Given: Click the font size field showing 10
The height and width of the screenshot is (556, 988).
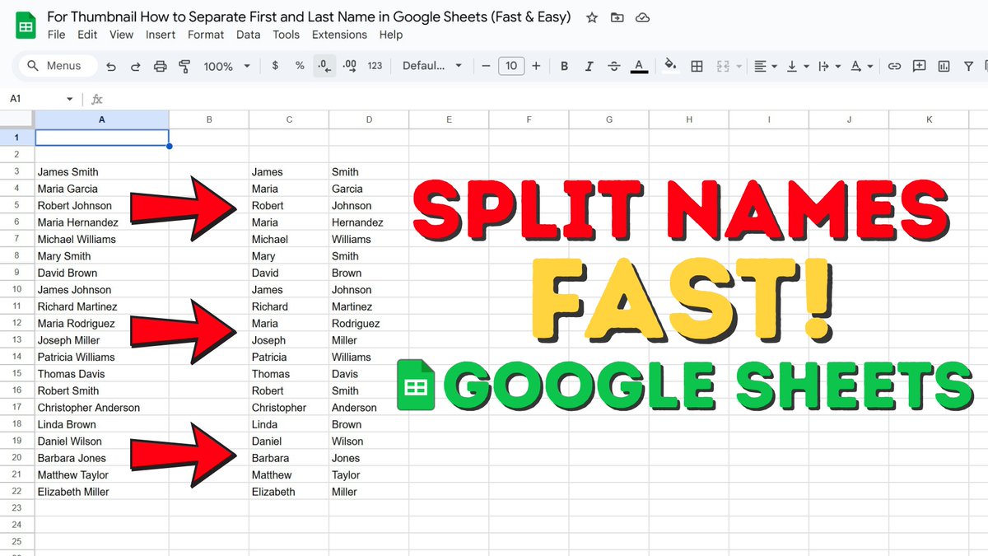Looking at the screenshot, I should click(511, 66).
